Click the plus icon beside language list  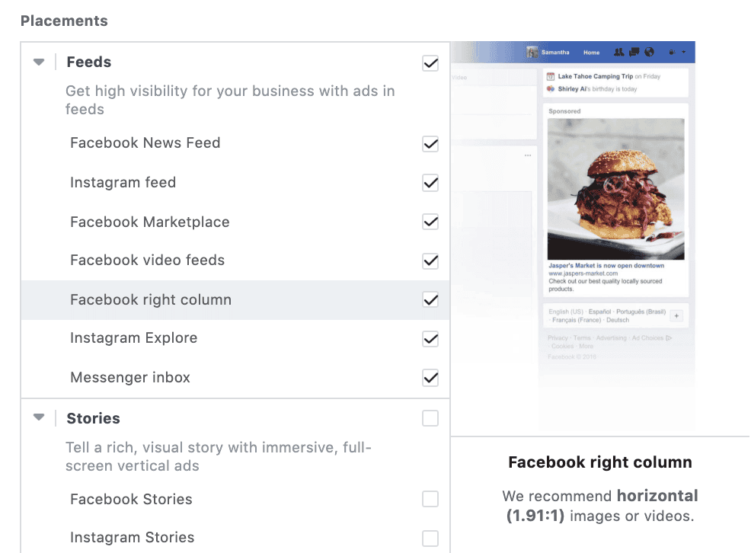[676, 316]
